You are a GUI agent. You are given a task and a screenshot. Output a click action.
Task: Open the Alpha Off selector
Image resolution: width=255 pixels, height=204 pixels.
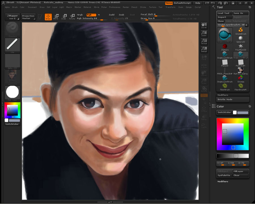tap(12, 61)
